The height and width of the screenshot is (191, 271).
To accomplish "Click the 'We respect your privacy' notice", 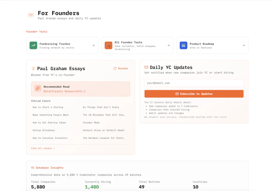I will 186,117.
